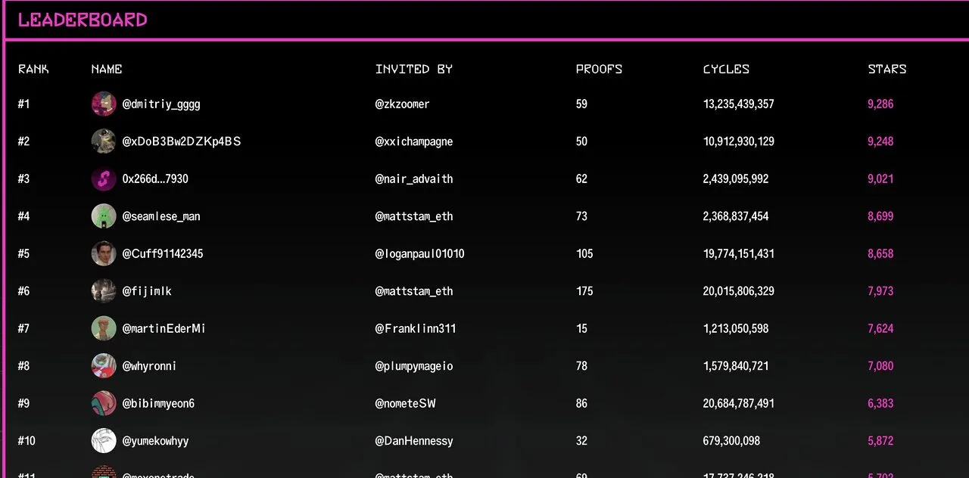Click the avatar of @bibimmyeon6

(x=104, y=403)
